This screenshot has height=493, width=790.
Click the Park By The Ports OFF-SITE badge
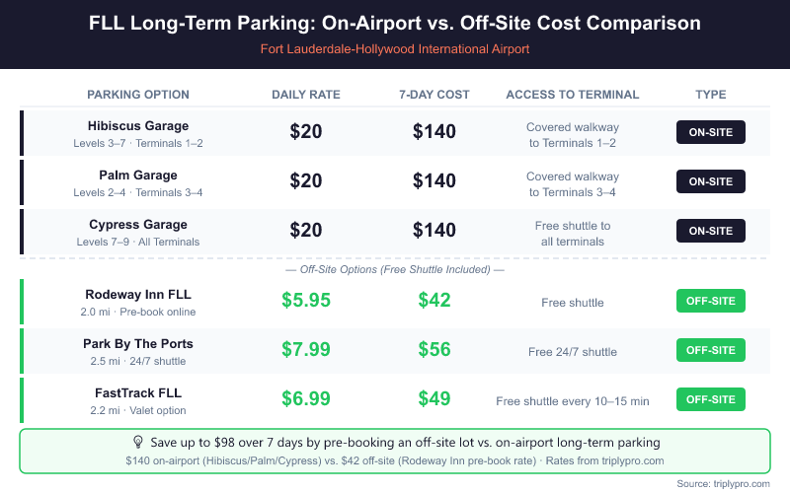[x=710, y=350]
